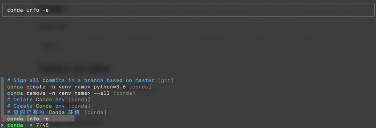Screen dimensions: 376x128
Task: Click the "conda info -e" preview box at top
Action: click(188, 10)
